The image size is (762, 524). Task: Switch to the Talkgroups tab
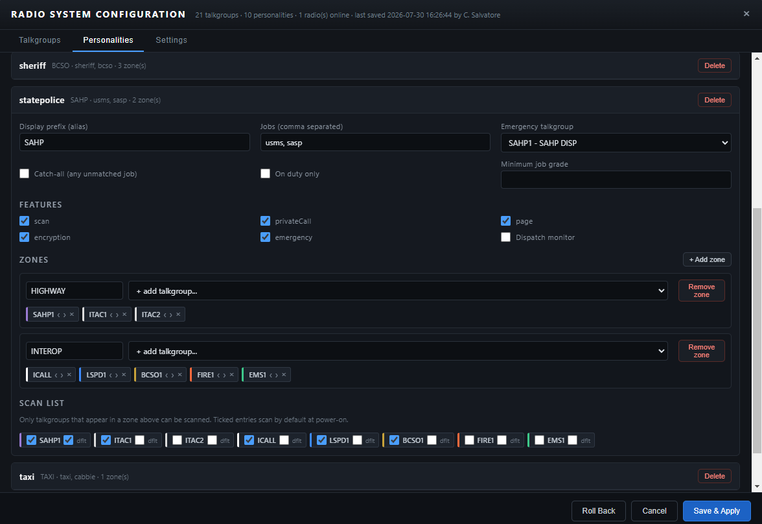coord(40,40)
